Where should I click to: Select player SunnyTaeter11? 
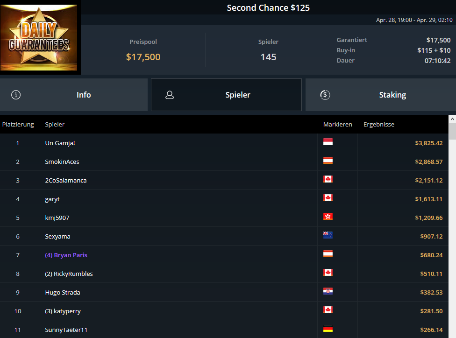tap(66, 330)
